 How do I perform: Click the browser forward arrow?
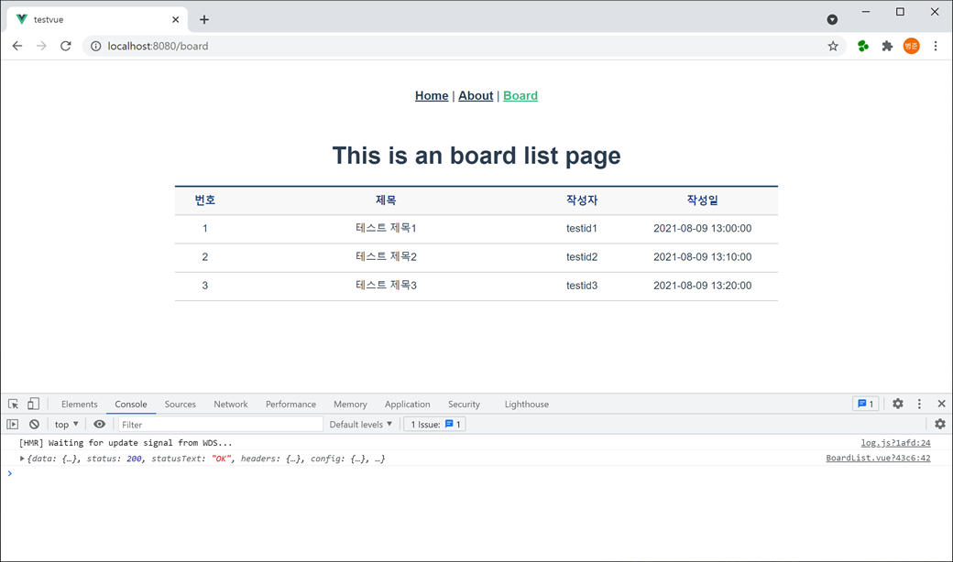point(41,46)
